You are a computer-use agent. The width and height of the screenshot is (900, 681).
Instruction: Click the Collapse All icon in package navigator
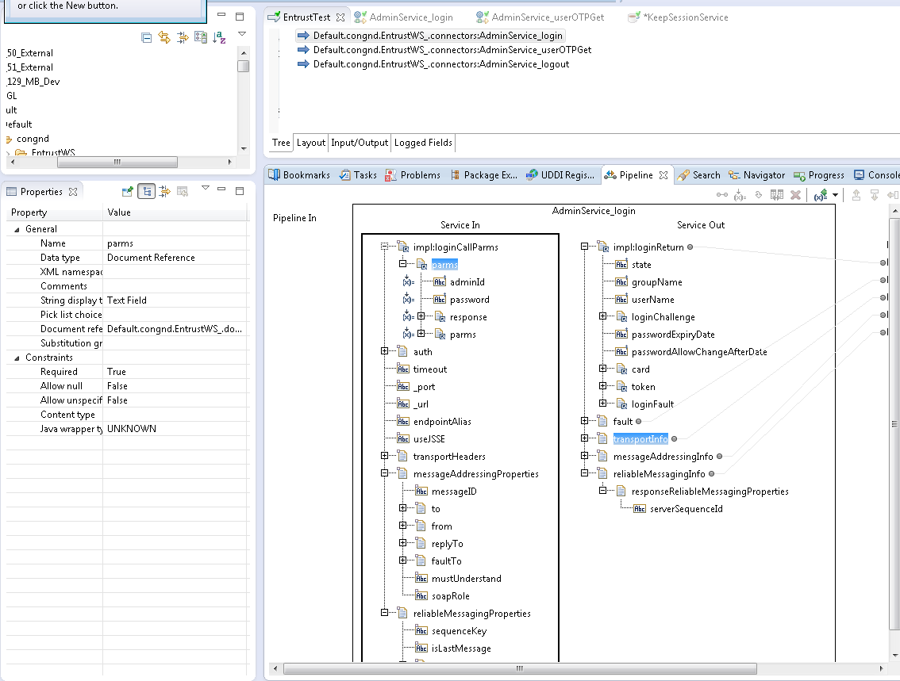pyautogui.click(x=147, y=37)
